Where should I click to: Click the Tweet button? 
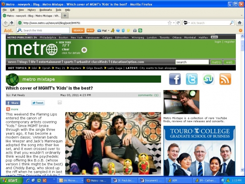pyautogui.click(x=38, y=103)
